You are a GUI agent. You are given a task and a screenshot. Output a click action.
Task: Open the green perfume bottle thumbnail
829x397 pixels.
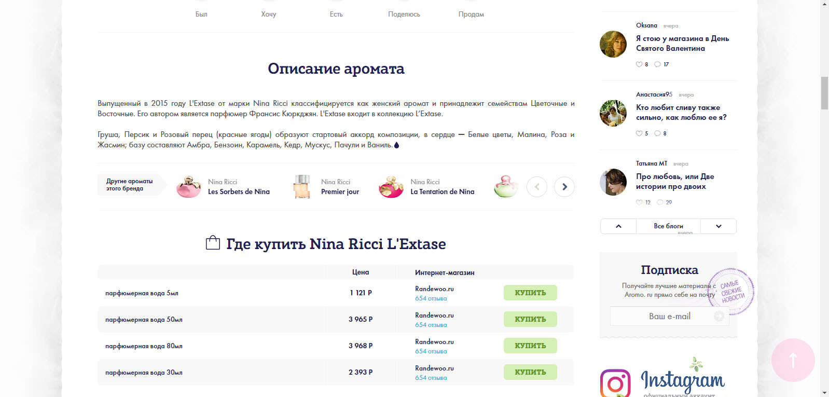pos(506,187)
